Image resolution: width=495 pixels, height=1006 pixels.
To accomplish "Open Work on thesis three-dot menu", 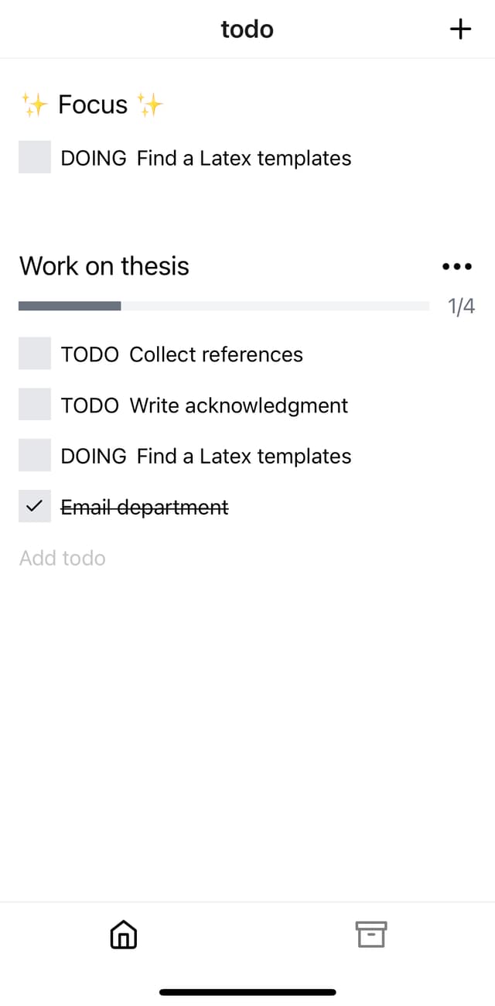I will [x=456, y=266].
